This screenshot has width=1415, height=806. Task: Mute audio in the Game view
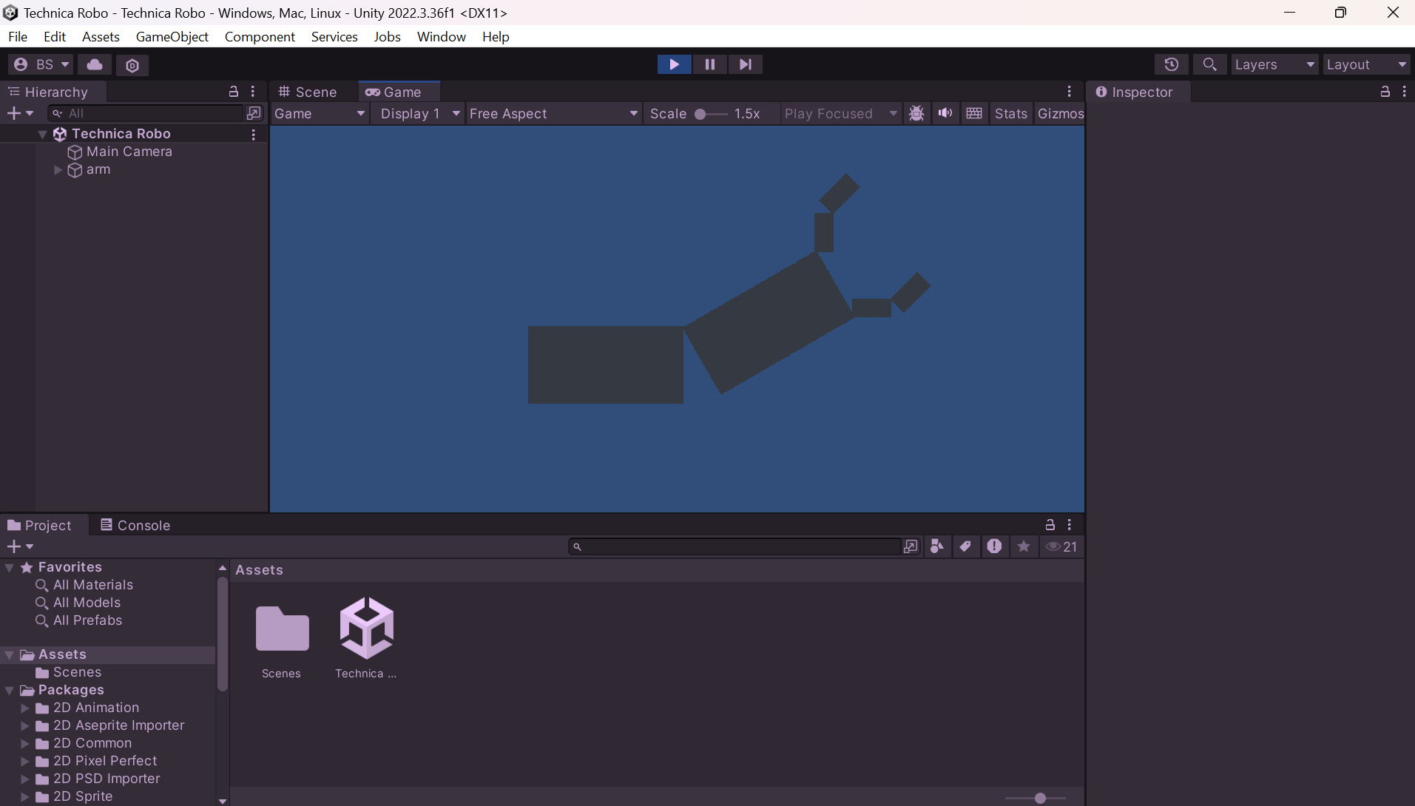coord(945,113)
